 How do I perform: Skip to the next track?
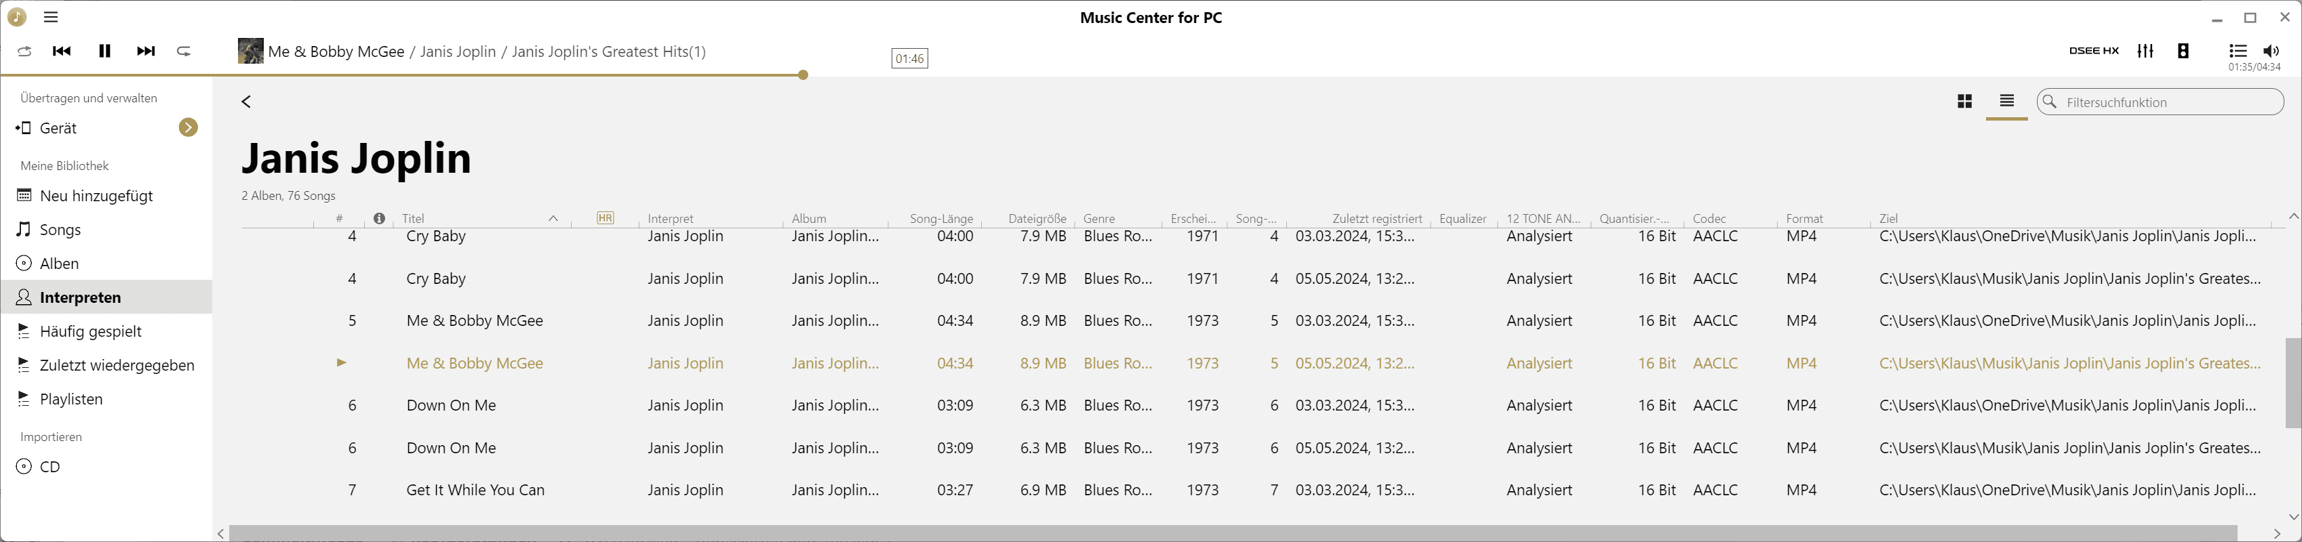coord(146,51)
